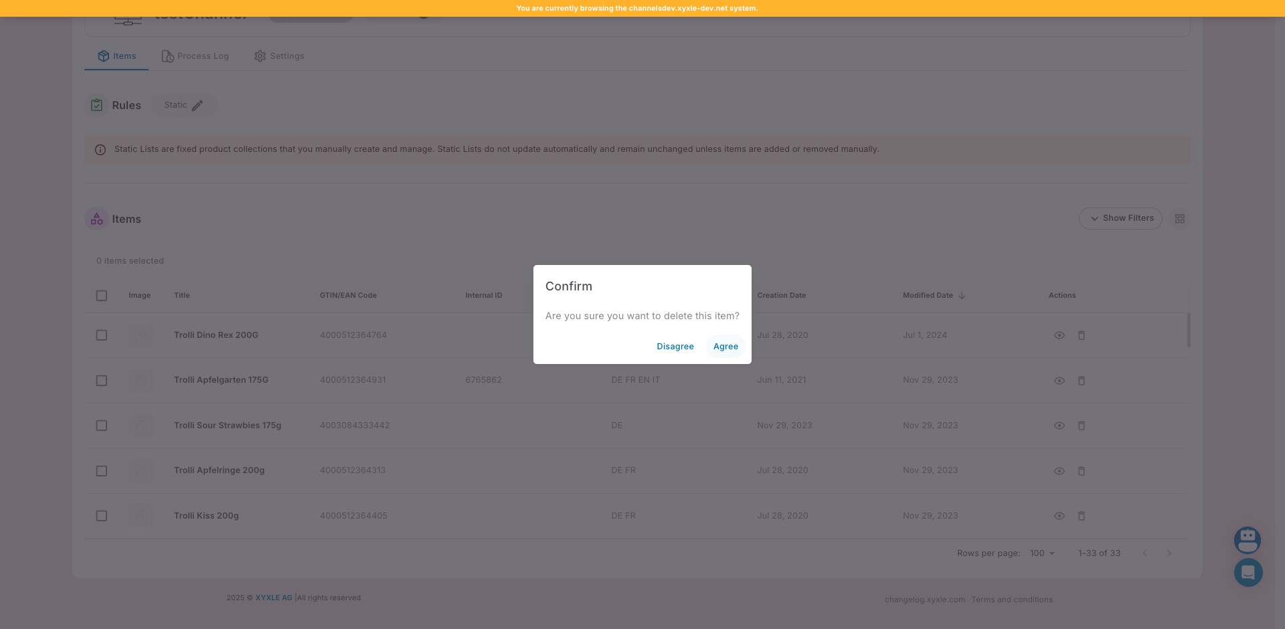Viewport: 1285px width, 629px height.
Task: Click the Static rule chip
Action: pos(184,105)
